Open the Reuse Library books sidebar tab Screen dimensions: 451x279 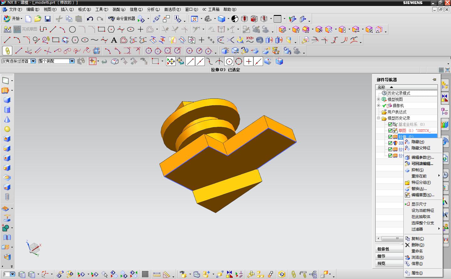(445, 124)
